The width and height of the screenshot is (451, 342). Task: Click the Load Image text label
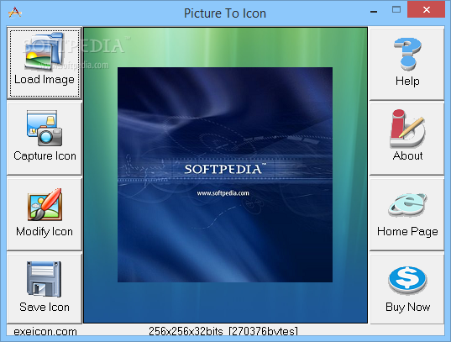45,80
